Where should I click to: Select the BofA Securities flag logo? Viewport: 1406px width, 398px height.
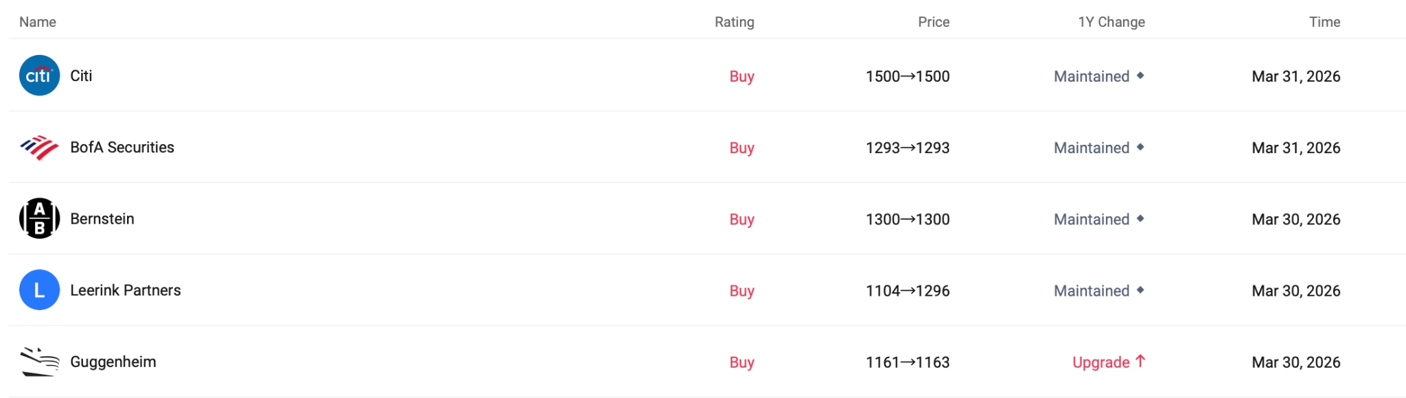[39, 147]
